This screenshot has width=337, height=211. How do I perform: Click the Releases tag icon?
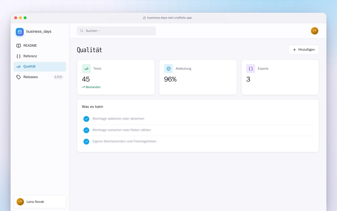18,77
